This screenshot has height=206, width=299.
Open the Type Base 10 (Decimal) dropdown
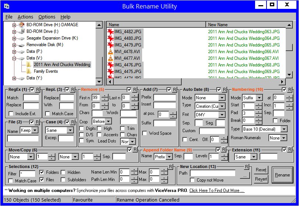284,129
